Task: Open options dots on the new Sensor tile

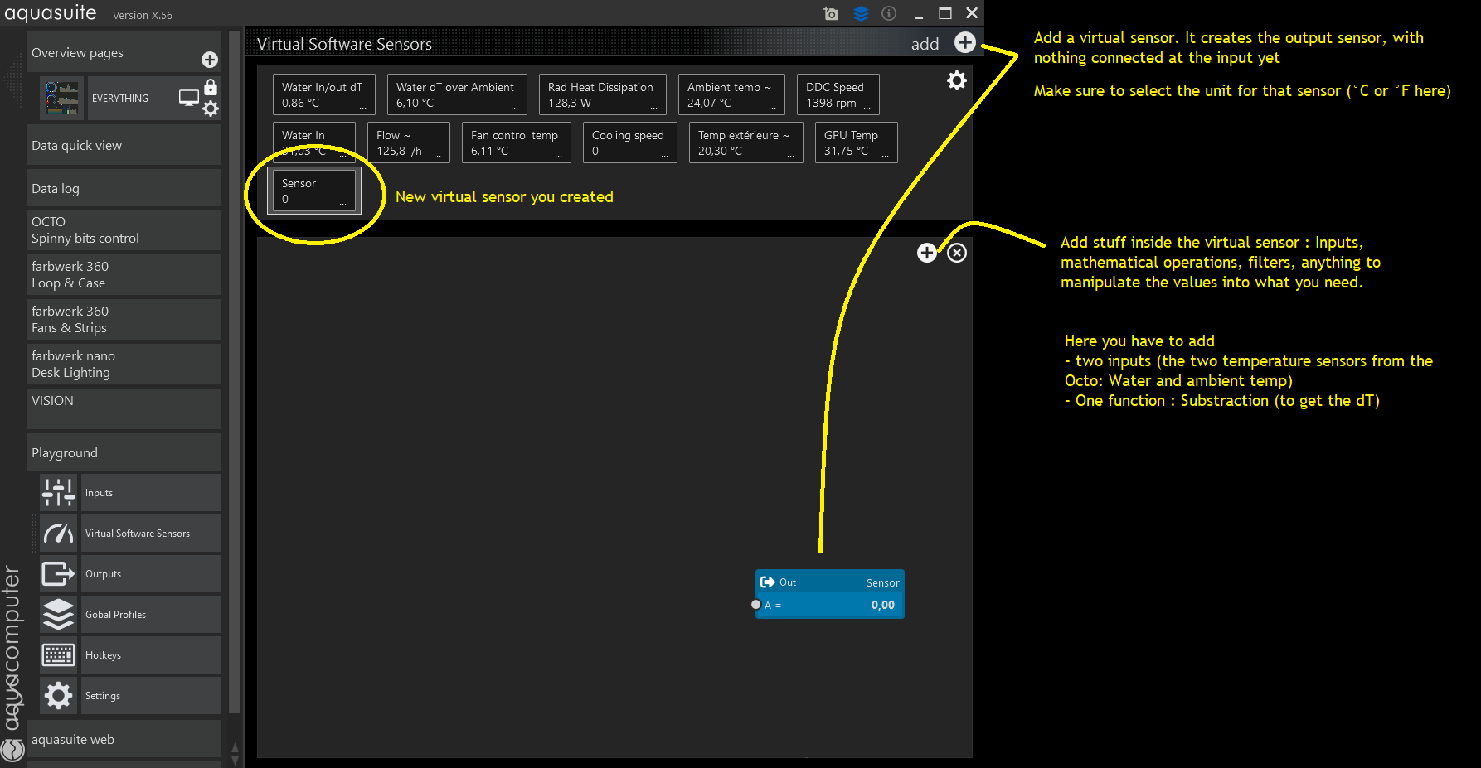Action: click(343, 205)
